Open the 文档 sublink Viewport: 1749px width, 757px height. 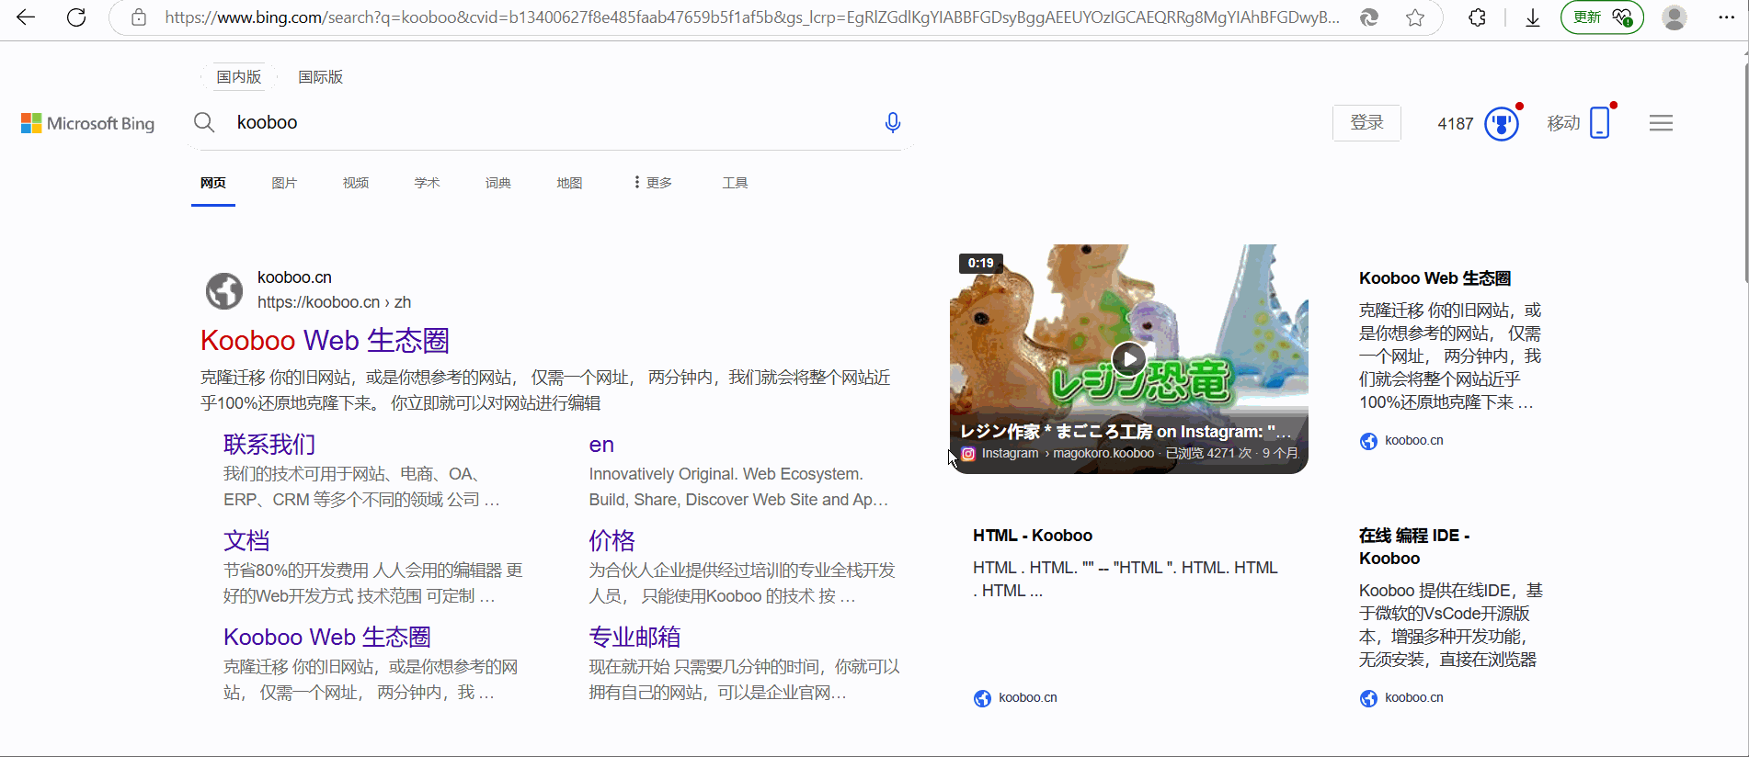(246, 541)
